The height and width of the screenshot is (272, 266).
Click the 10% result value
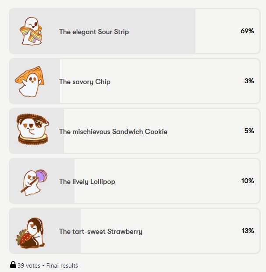pyautogui.click(x=248, y=181)
